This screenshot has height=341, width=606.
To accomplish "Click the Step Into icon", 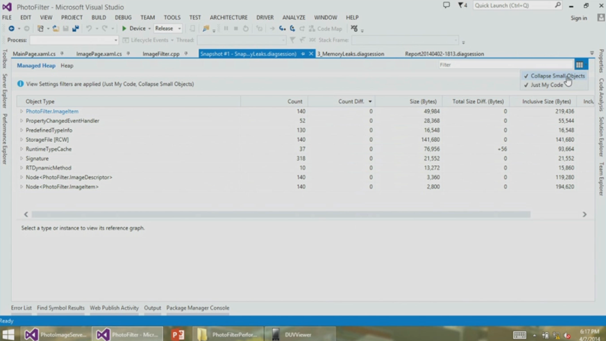I will [282, 28].
